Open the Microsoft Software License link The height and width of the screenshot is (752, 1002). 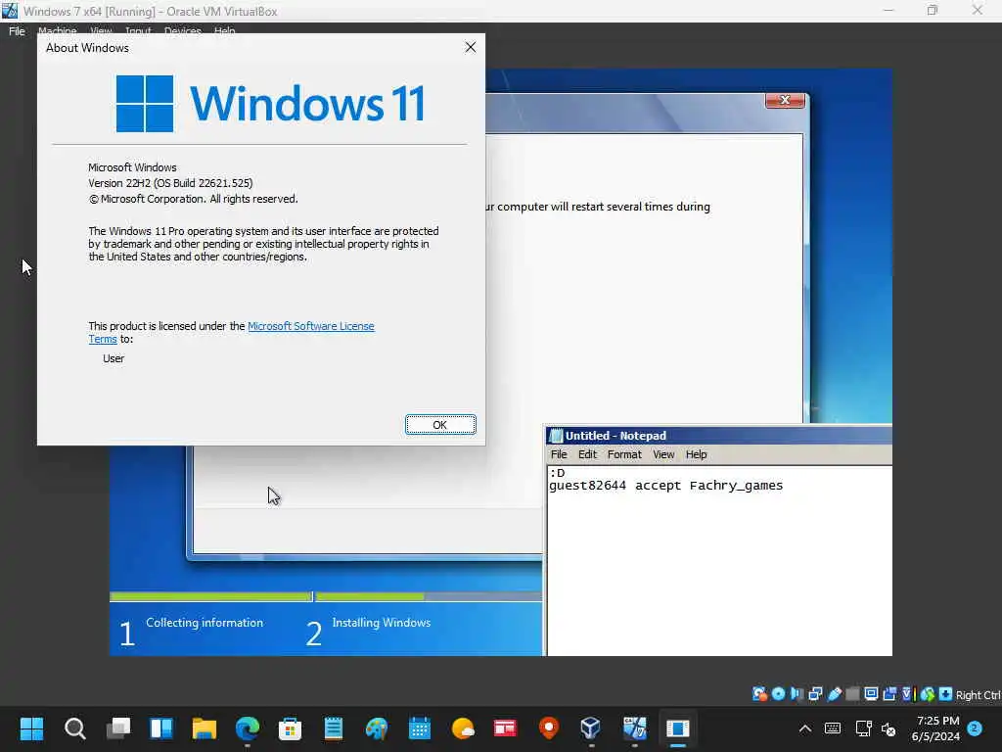(x=310, y=326)
